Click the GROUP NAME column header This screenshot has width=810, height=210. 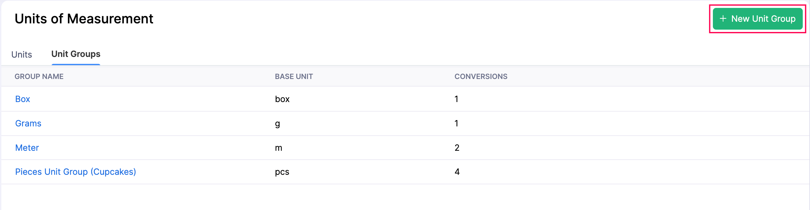point(39,76)
